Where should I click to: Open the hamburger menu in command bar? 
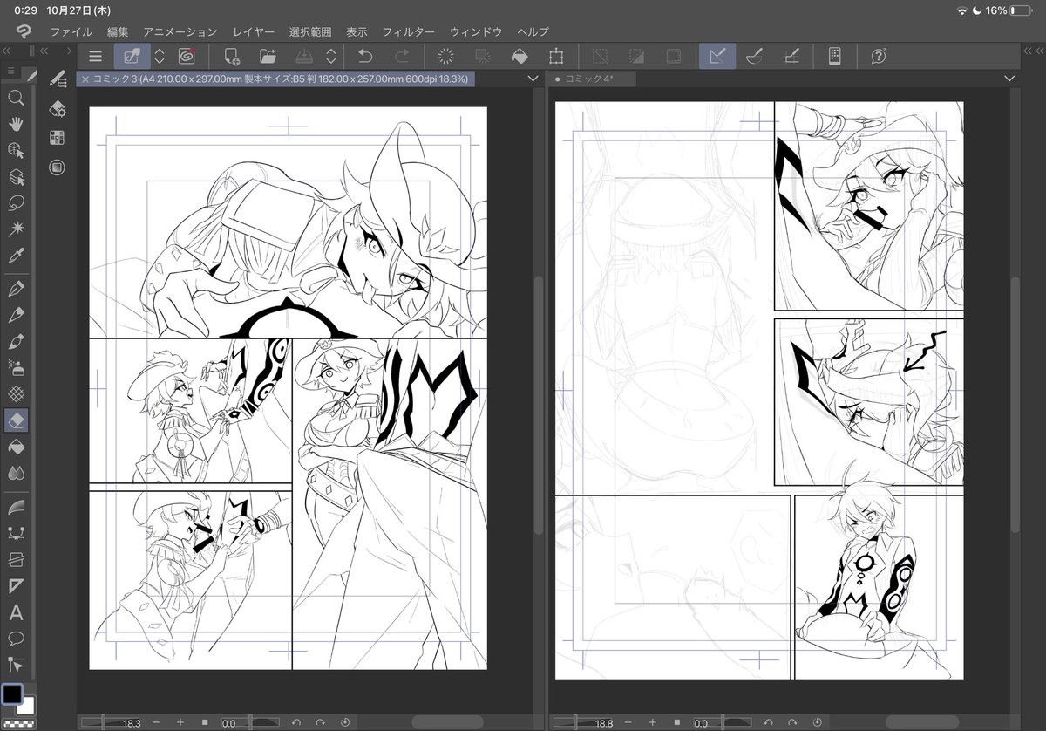point(96,56)
